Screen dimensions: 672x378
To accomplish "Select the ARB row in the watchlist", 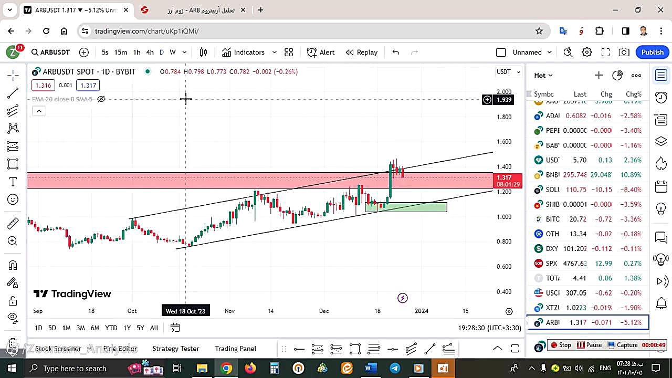I will point(587,322).
